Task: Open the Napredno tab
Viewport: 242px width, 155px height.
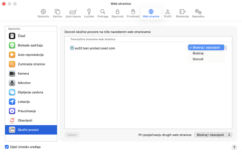Action: click(x=198, y=13)
